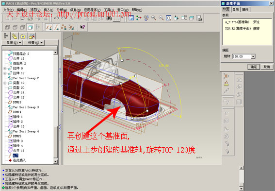Open the 文件 menu

coord(8,10)
